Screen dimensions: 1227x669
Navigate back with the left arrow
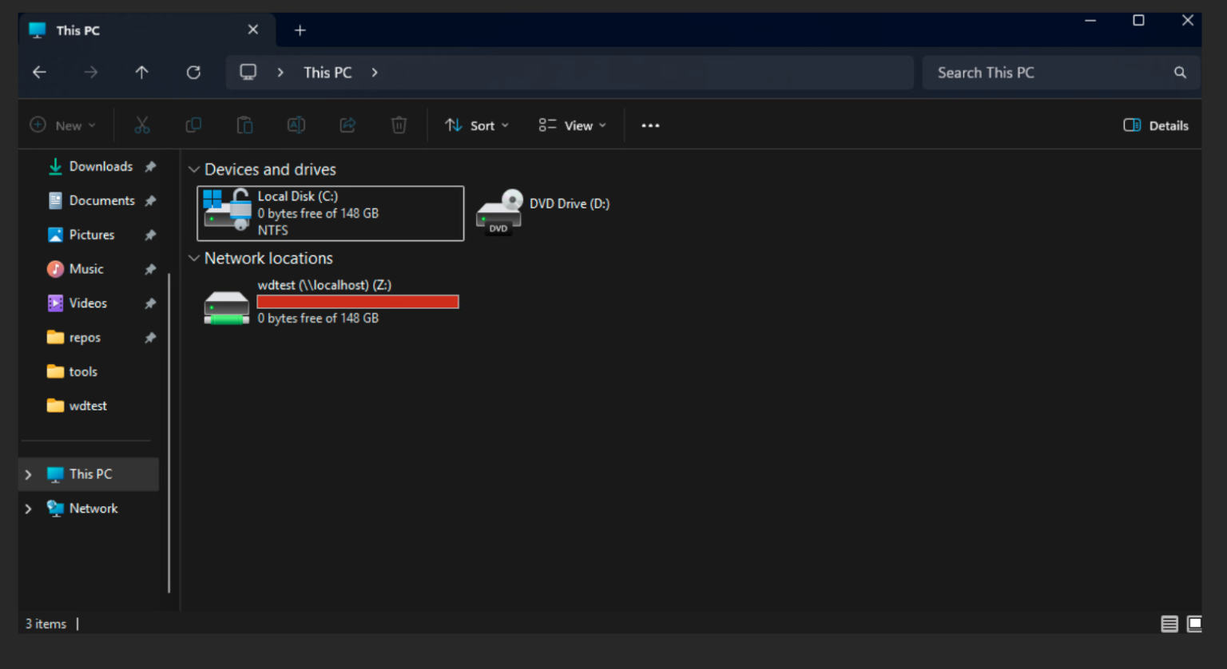tap(39, 73)
